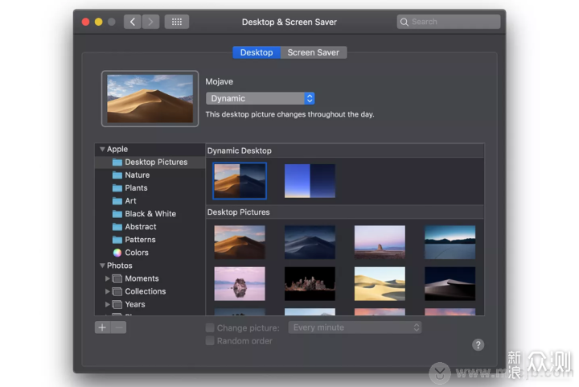This screenshot has height=387, width=579.
Task: Switch to the Screen Saver tab
Action: coord(314,52)
